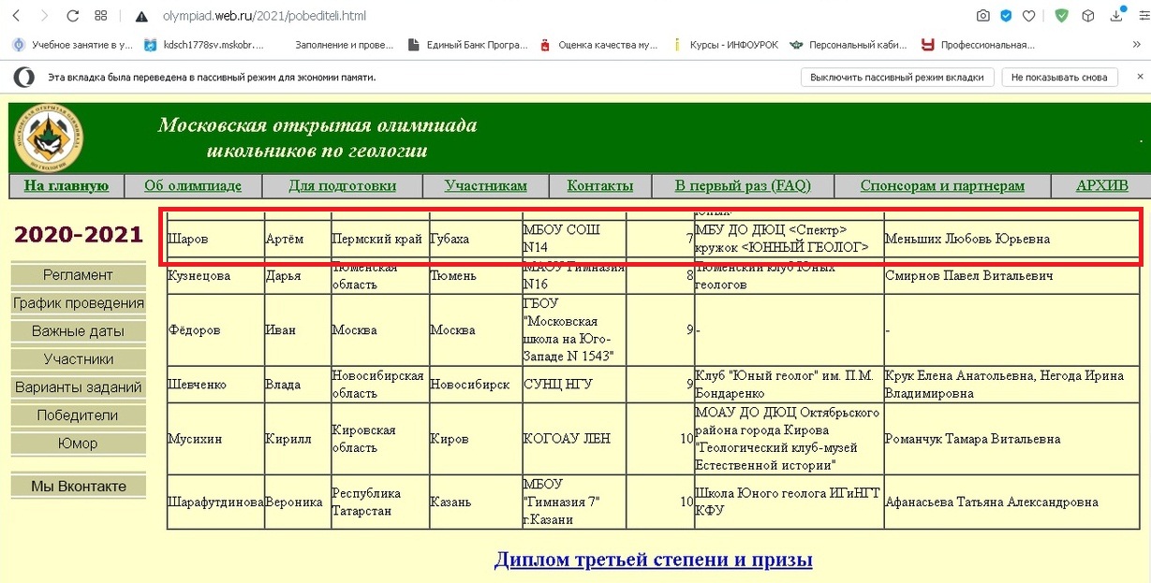Go back to the previous page
The width and height of the screenshot is (1151, 583).
click(x=16, y=16)
